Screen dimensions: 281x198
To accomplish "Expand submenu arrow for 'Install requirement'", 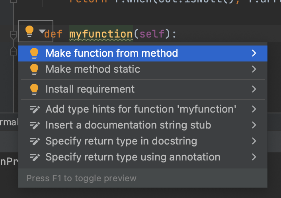I will coord(254,89).
